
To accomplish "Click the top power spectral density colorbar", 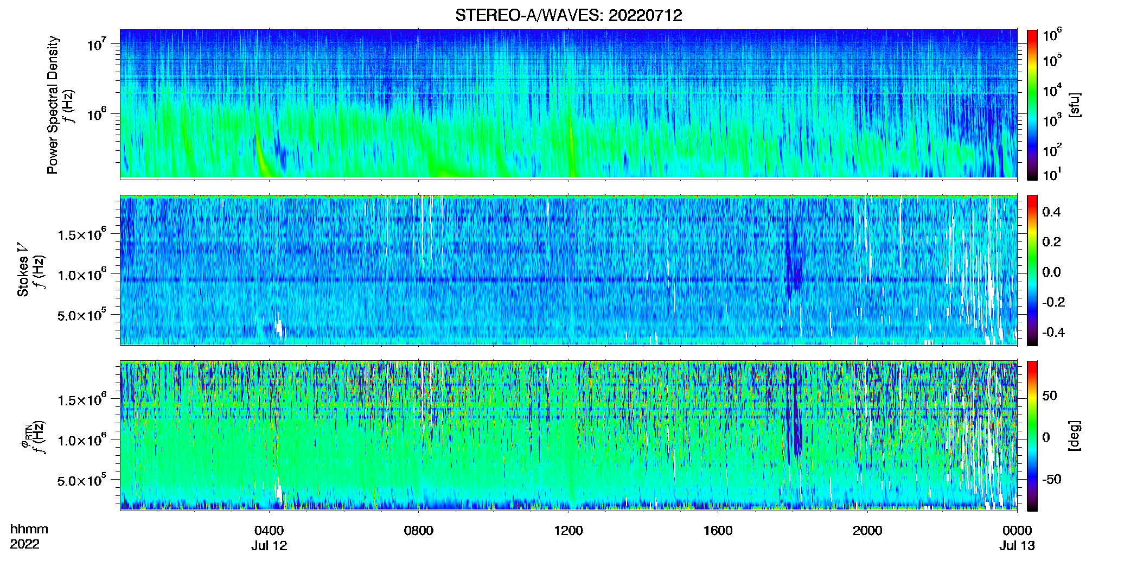I will point(1032,105).
